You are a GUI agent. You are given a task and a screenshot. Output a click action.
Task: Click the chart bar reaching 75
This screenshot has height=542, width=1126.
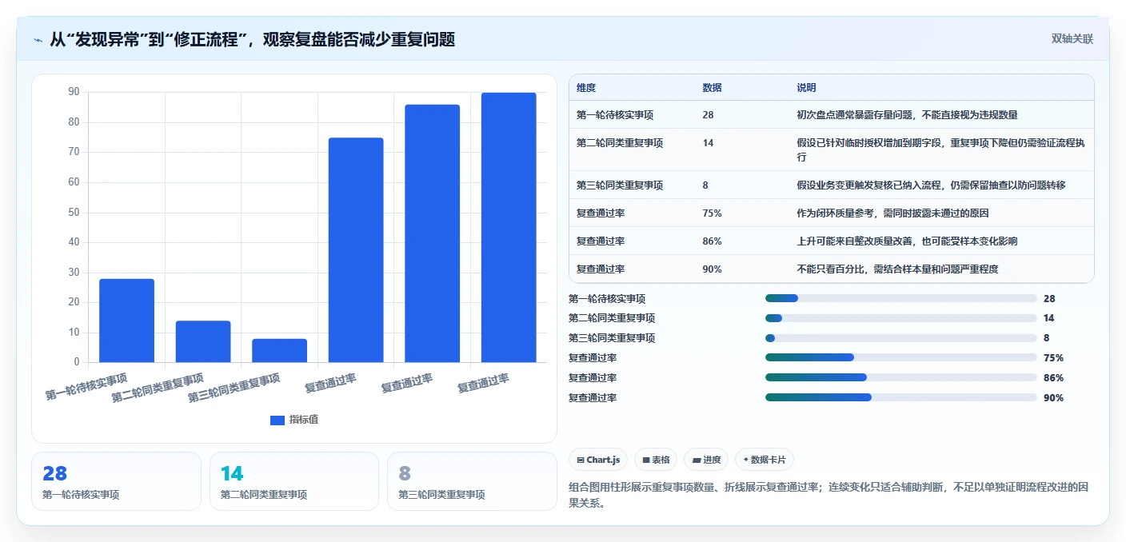point(356,249)
